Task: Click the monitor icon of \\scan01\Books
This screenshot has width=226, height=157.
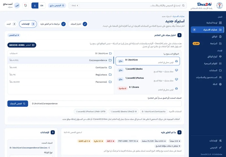Action: click(176, 70)
